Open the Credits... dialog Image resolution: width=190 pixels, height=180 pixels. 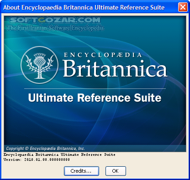coord(81,171)
